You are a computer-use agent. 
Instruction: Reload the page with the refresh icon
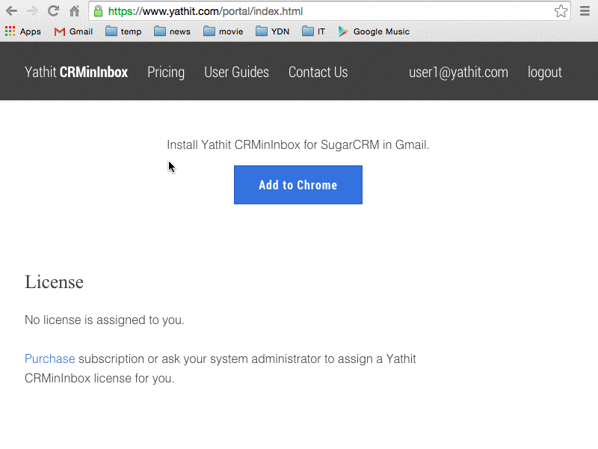click(53, 10)
